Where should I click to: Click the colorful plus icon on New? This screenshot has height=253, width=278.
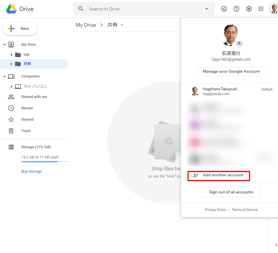point(11,28)
